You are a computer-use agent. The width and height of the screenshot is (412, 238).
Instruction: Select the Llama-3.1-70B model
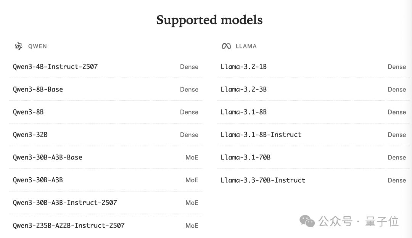(245, 157)
